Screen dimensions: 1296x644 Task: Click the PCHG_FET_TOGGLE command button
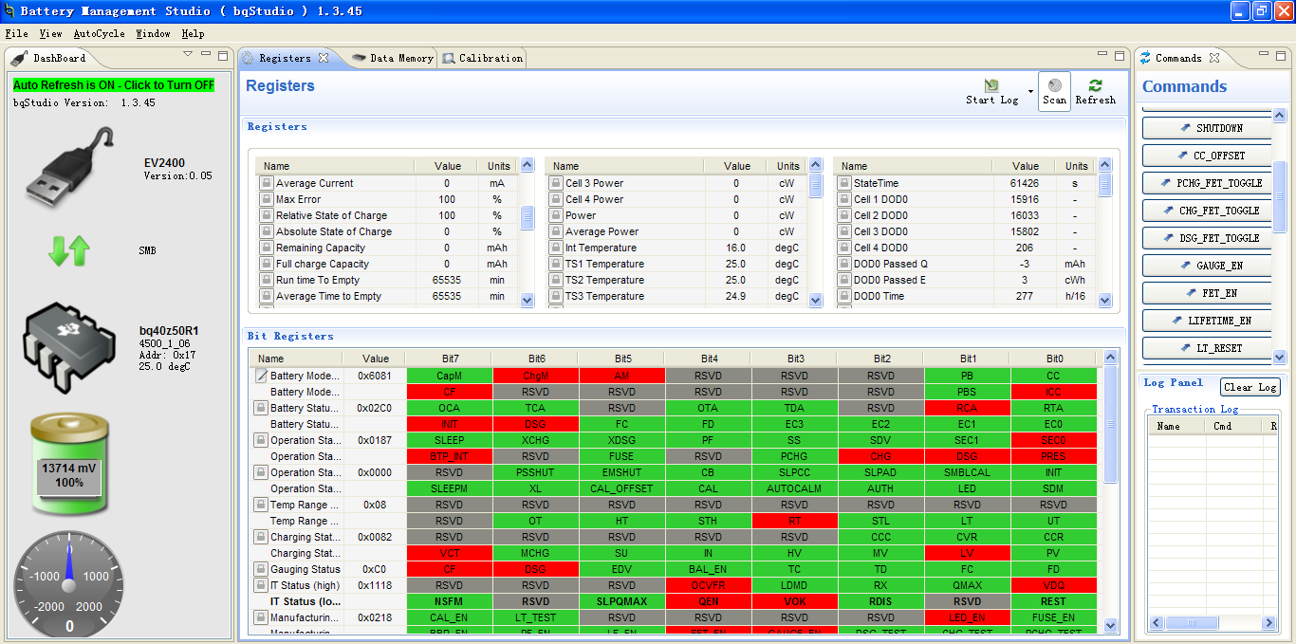click(x=1207, y=183)
